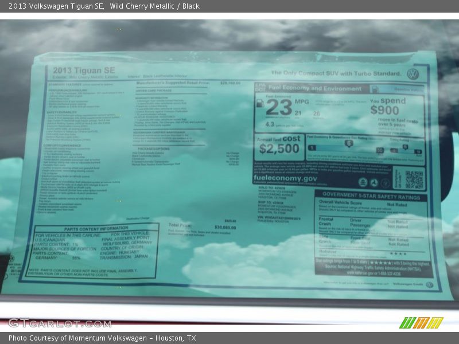This screenshot has width=459, height=344.
Task: Click the large '23' combined MPG figure
Action: (279, 107)
